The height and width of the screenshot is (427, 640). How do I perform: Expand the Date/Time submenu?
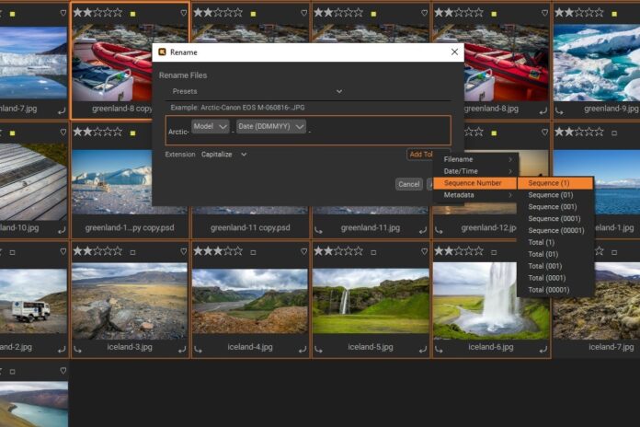(475, 171)
